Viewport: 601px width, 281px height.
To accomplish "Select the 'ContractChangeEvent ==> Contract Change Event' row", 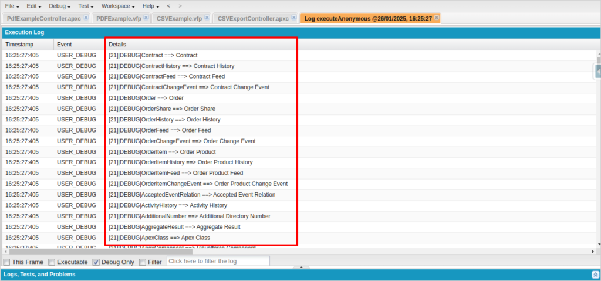I will pos(299,87).
